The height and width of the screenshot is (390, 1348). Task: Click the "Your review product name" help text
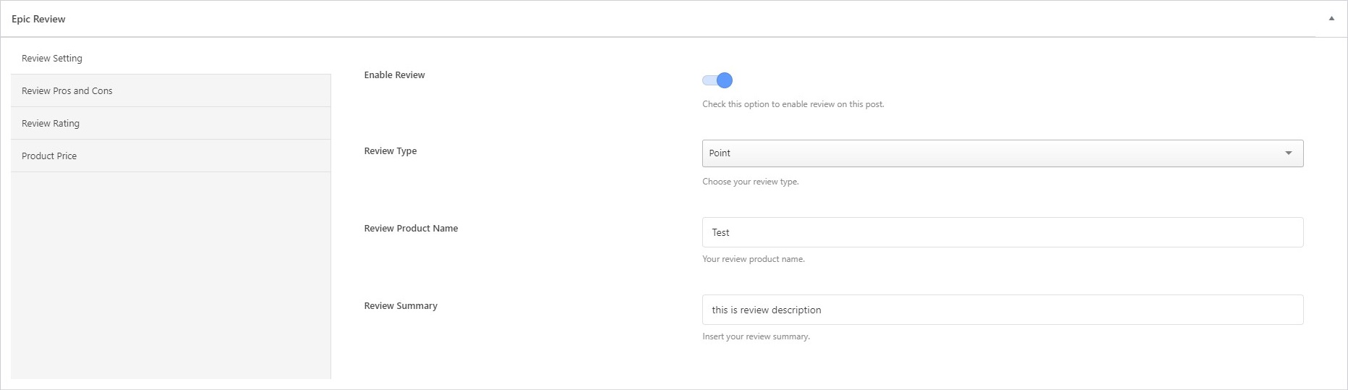pyautogui.click(x=753, y=259)
